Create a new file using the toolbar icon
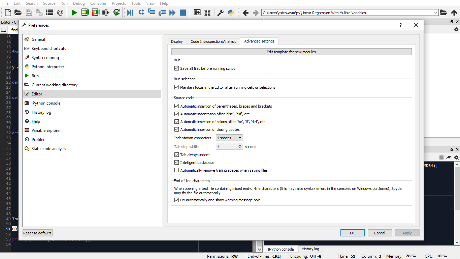Viewport: 460px width, 259px height. [x=7, y=12]
